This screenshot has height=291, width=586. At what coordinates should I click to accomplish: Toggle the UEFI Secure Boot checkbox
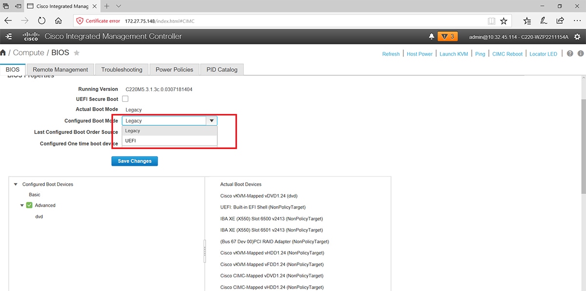tap(125, 99)
